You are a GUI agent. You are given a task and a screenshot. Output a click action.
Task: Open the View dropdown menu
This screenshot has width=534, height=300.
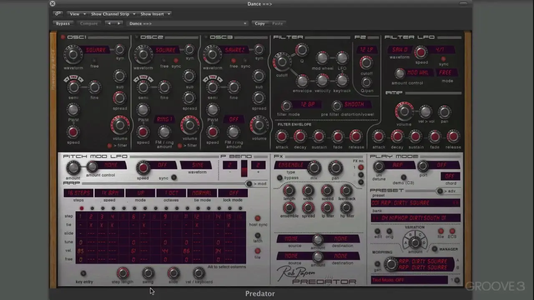click(78, 14)
